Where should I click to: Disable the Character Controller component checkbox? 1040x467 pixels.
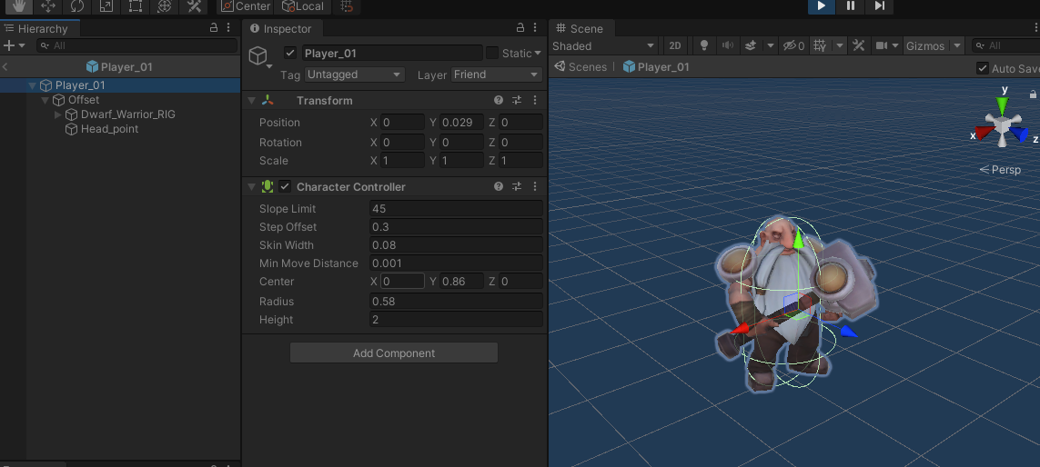(285, 187)
